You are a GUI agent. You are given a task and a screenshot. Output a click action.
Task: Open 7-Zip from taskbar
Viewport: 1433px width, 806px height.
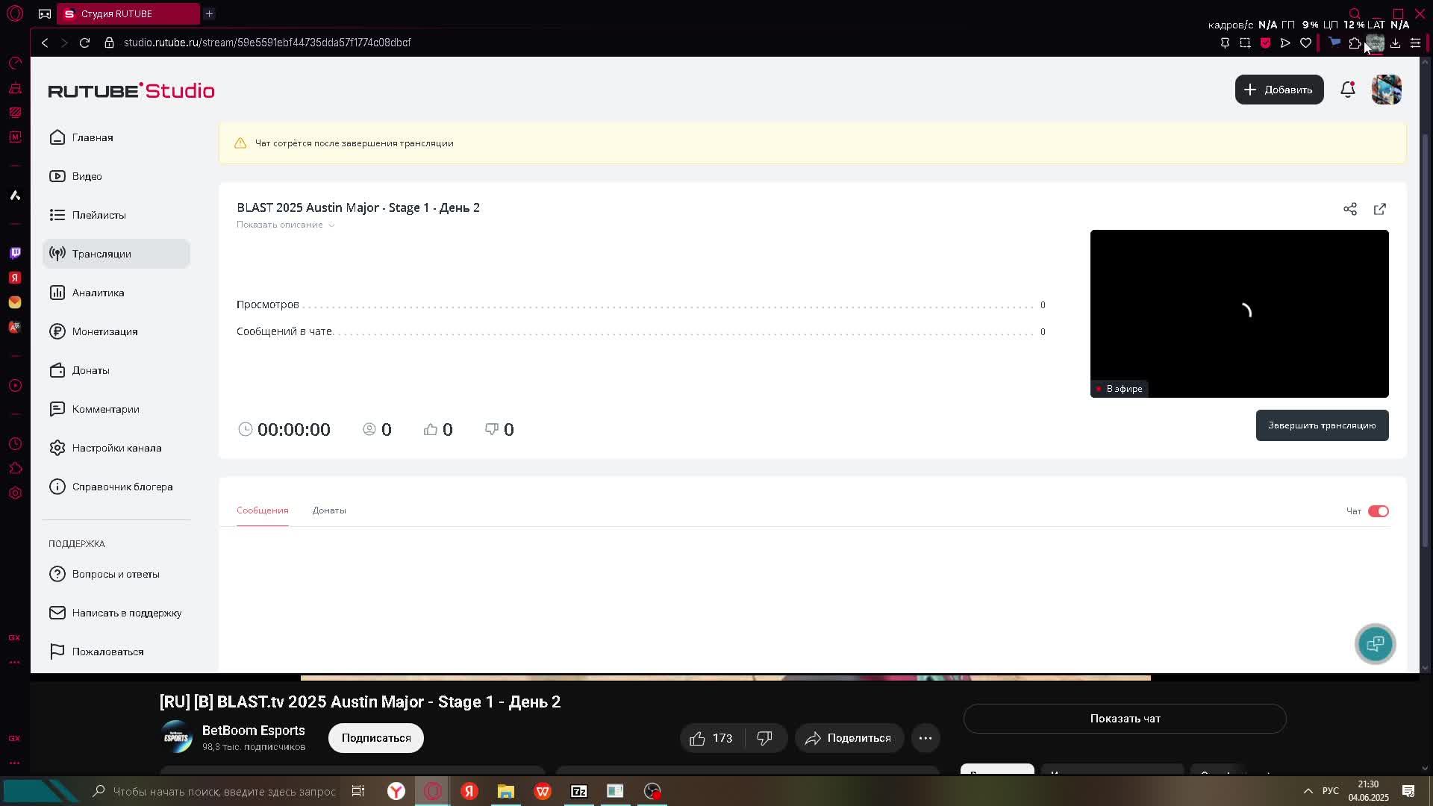pyautogui.click(x=579, y=791)
